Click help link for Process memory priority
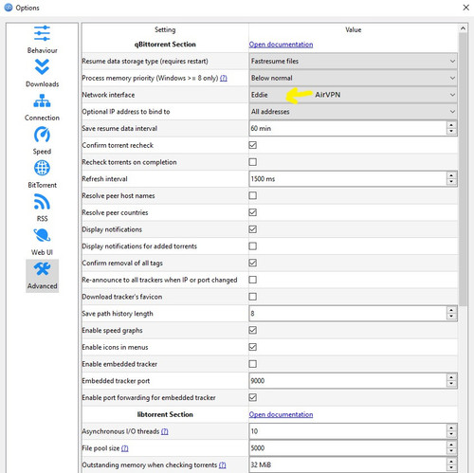474x473 pixels. coord(224,78)
